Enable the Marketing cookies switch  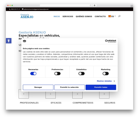pyautogui.click(x=106, y=74)
